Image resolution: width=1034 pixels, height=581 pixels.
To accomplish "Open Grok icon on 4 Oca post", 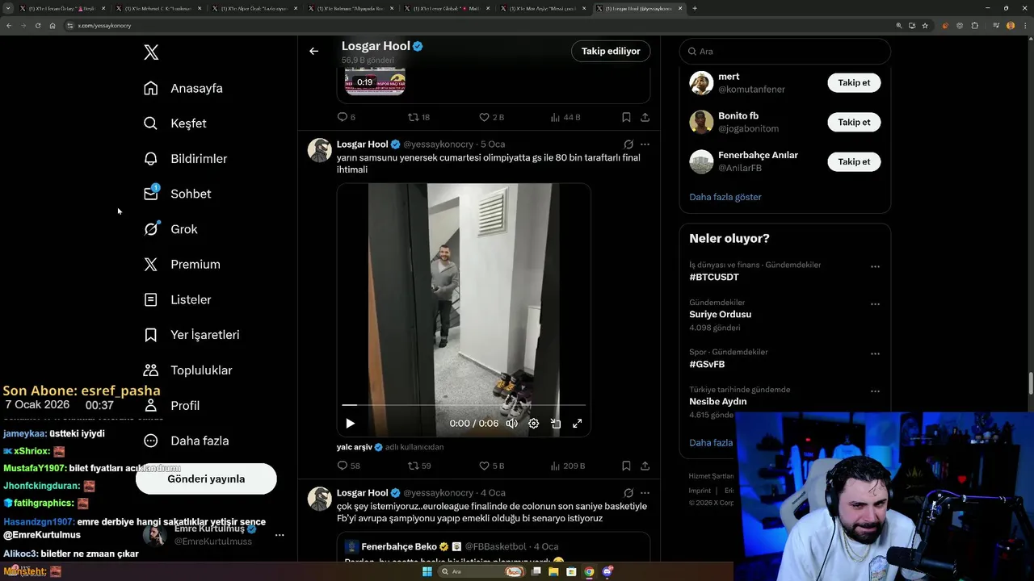I will pyautogui.click(x=628, y=493).
